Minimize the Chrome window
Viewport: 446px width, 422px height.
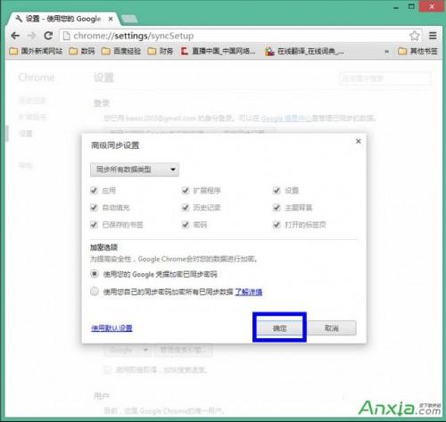pos(396,7)
